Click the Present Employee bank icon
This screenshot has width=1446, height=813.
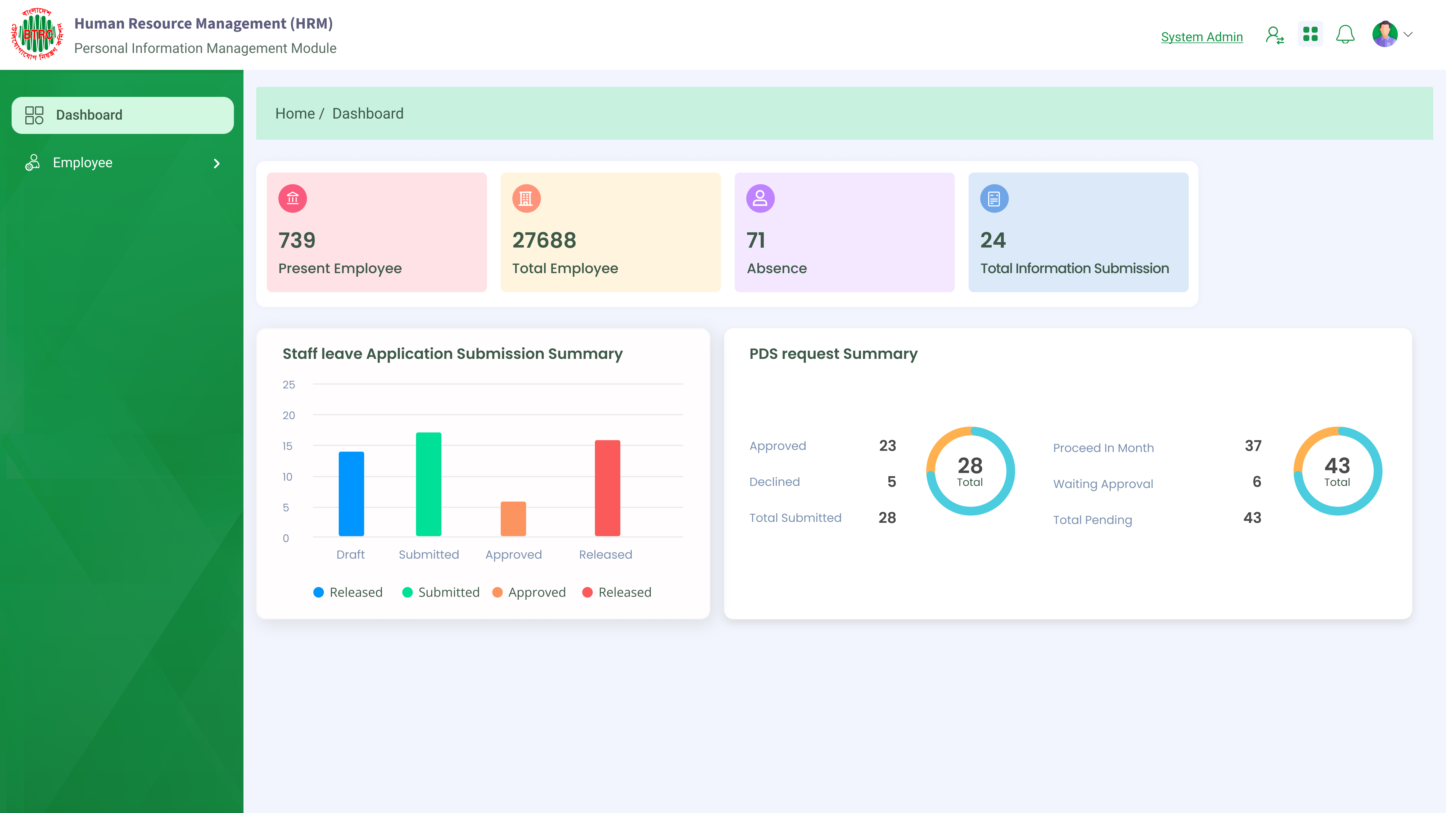[x=292, y=198]
